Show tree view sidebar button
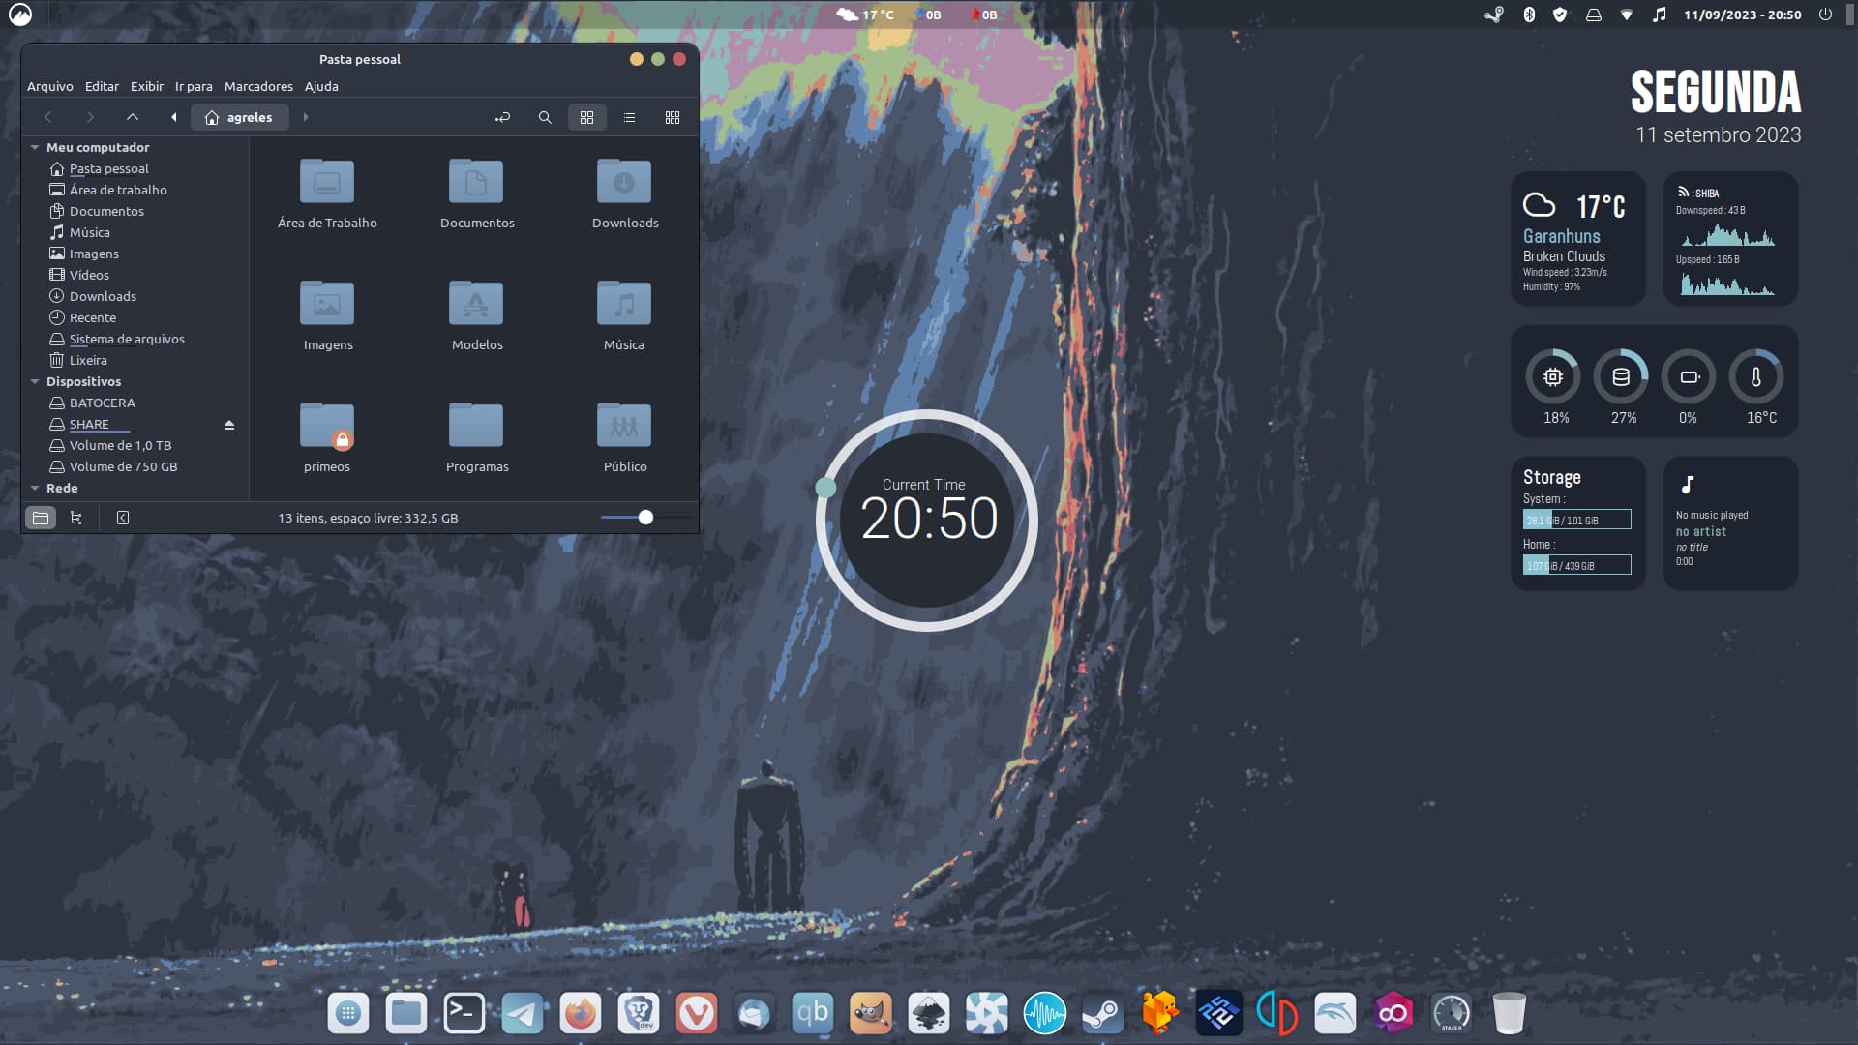Viewport: 1858px width, 1045px height. (76, 518)
